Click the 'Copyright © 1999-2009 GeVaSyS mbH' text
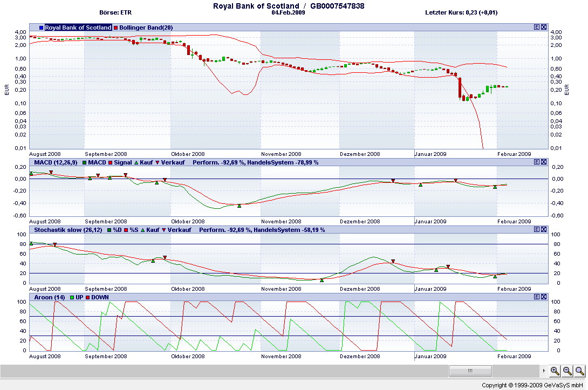The height and width of the screenshot is (390, 588). coord(532,385)
